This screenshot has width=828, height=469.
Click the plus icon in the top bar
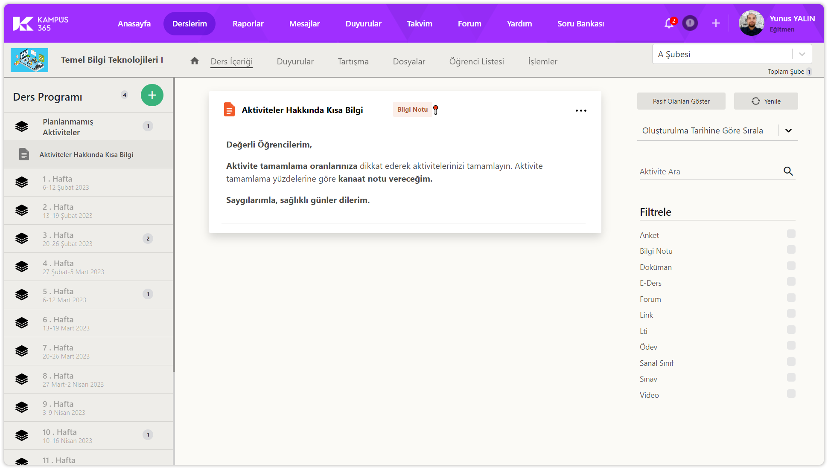pos(716,23)
